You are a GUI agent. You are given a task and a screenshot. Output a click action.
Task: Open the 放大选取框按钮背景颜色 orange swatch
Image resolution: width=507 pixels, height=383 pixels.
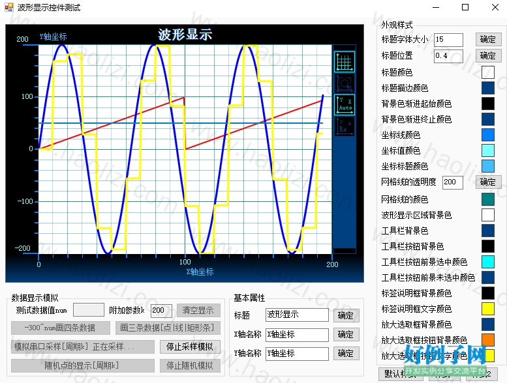click(x=487, y=340)
